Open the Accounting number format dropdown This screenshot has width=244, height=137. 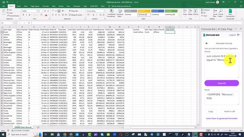(x=104, y=11)
